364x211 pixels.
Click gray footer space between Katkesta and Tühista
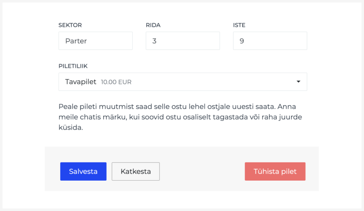pyautogui.click(x=202, y=171)
